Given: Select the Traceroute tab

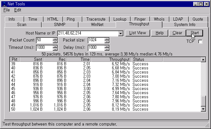Looking at the screenshot, I should coord(96,19).
